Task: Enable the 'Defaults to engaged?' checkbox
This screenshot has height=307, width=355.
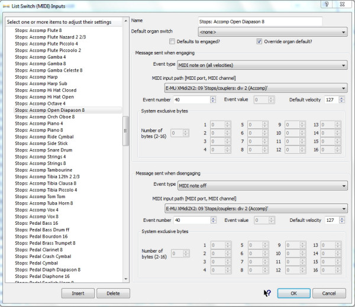Action: pyautogui.click(x=172, y=41)
